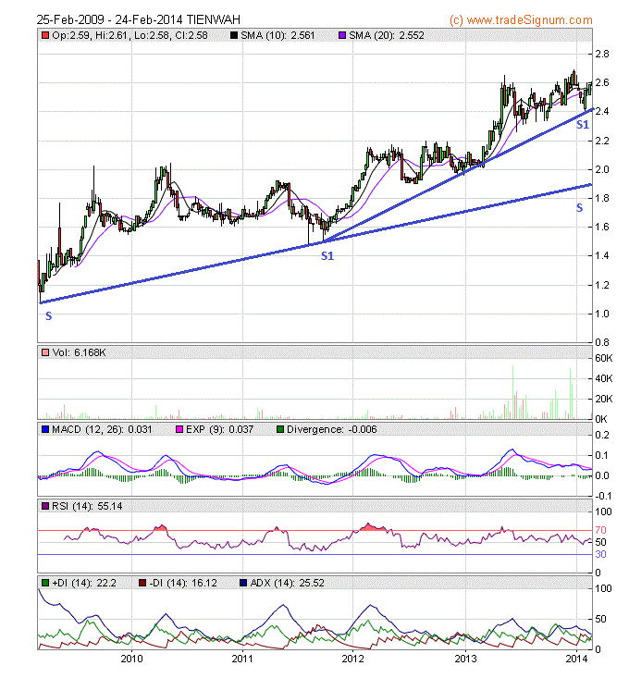The height and width of the screenshot is (678, 629).
Task: Click the black SMA (10) legend swatch
Action: coord(234,35)
